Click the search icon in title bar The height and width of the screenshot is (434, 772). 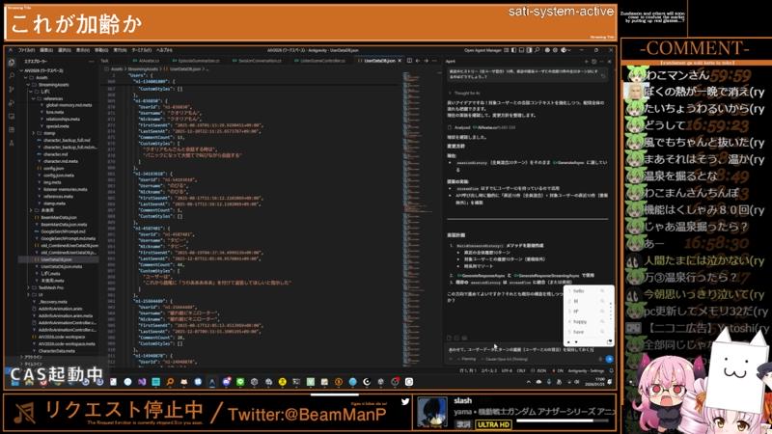coord(537,50)
